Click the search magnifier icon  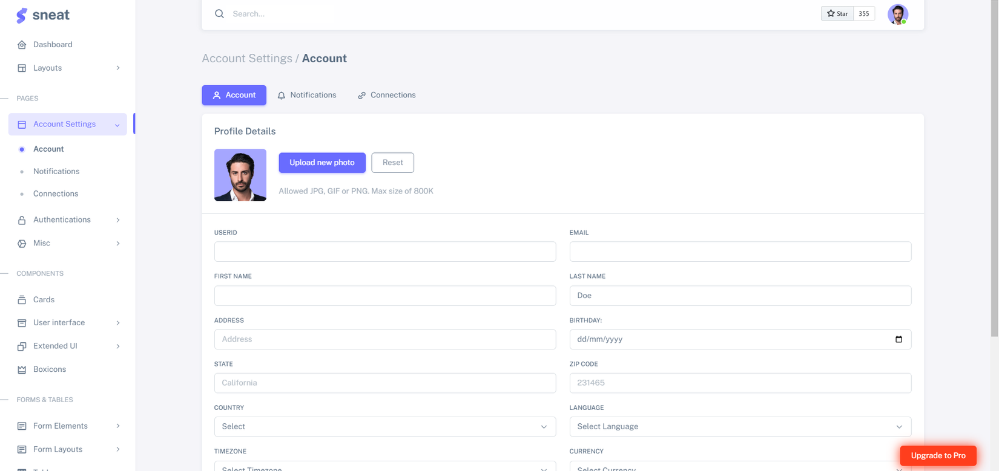(219, 14)
